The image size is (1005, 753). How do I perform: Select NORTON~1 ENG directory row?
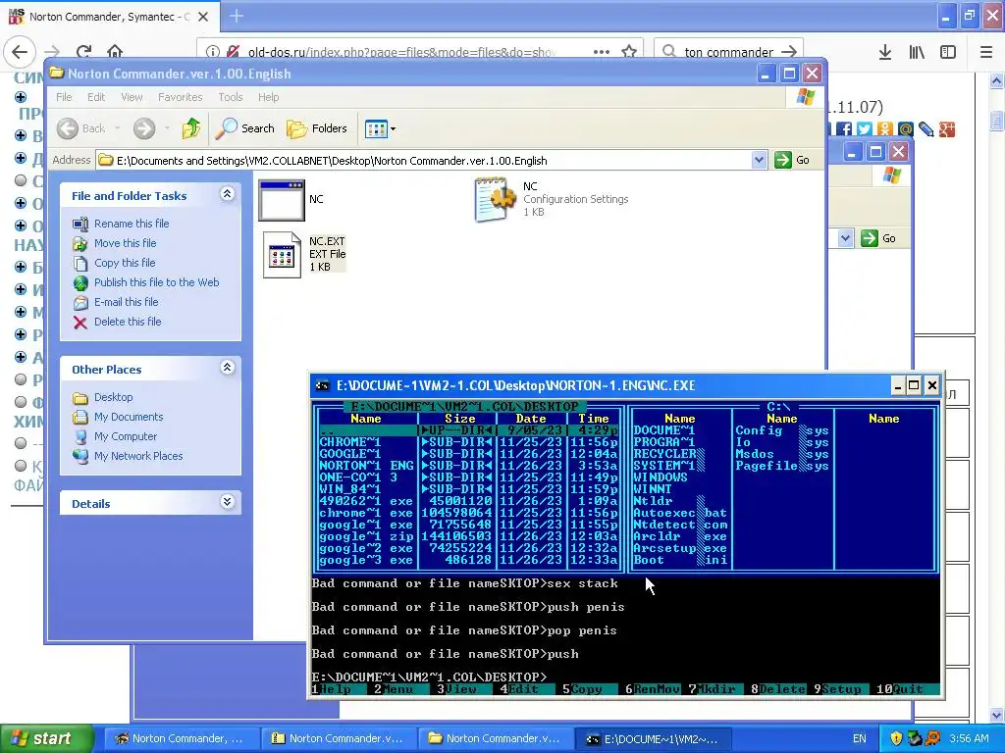468,466
